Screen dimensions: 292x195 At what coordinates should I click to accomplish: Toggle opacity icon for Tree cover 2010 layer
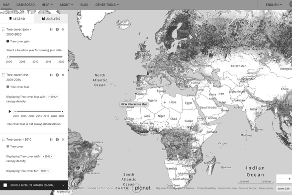click(x=51, y=139)
